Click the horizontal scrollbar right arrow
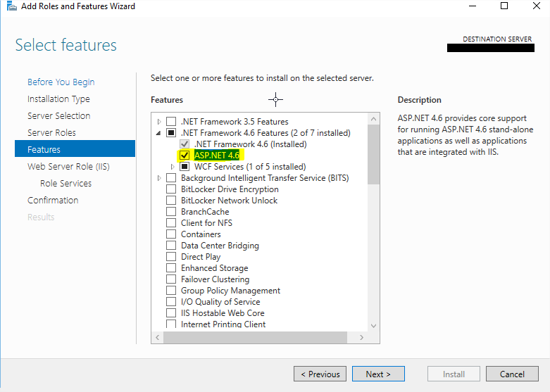550x392 pixels. point(362,338)
